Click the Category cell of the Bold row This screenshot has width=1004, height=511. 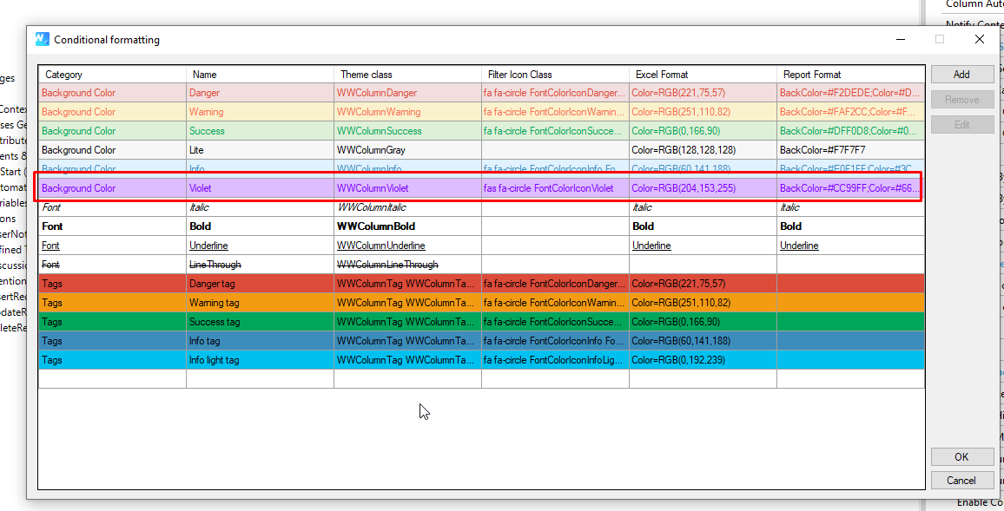(x=112, y=226)
